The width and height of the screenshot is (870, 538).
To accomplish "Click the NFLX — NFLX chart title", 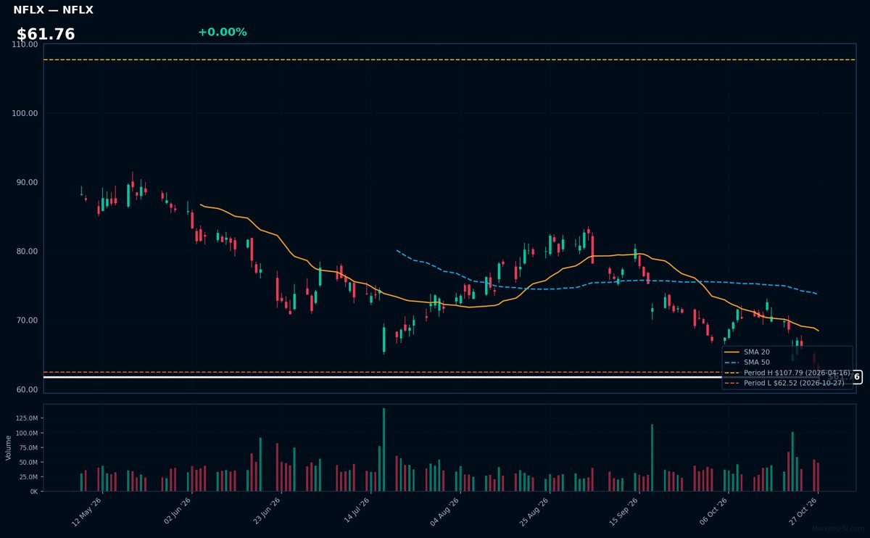I will click(x=53, y=10).
